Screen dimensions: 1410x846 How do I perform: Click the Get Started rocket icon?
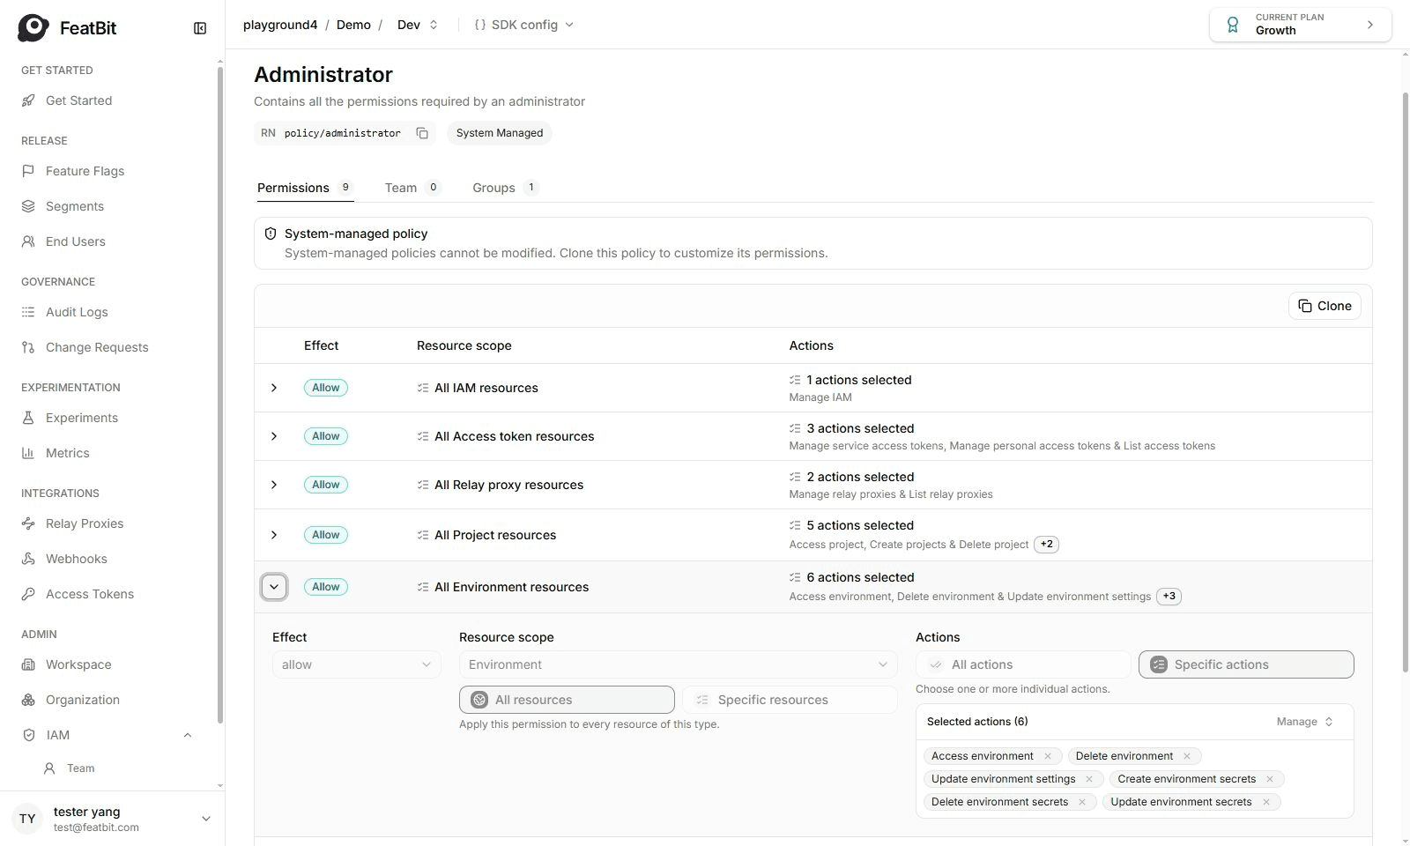coord(28,100)
